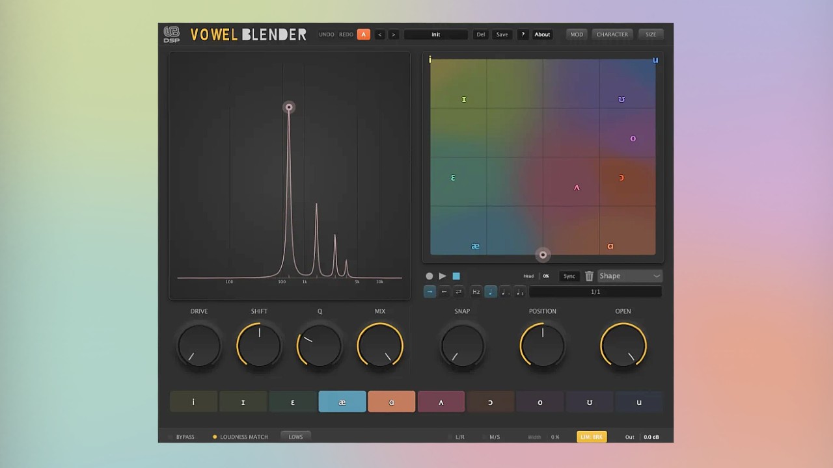Open the CHARACTER tab

pyautogui.click(x=612, y=34)
